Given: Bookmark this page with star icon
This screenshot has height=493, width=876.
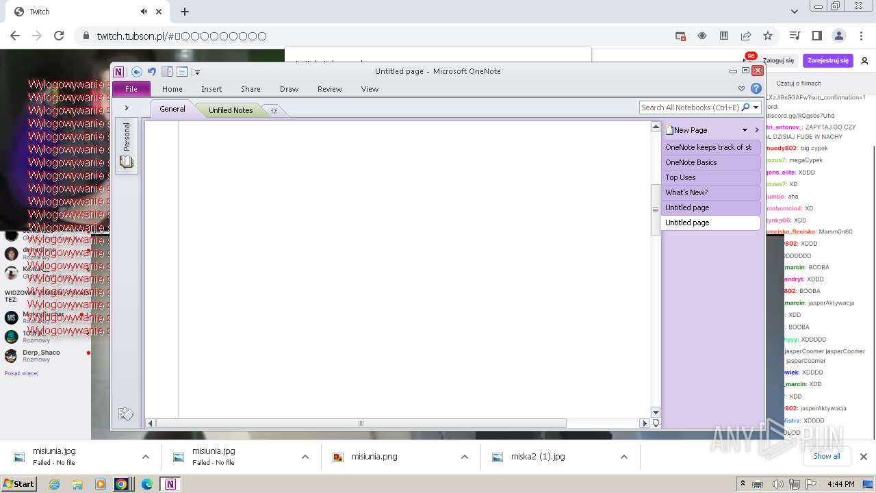Looking at the screenshot, I should (768, 36).
